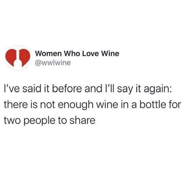This screenshot has height=191, width=185.
Task: Select the tweet line starting "I've said it"
Action: pos(88,89)
